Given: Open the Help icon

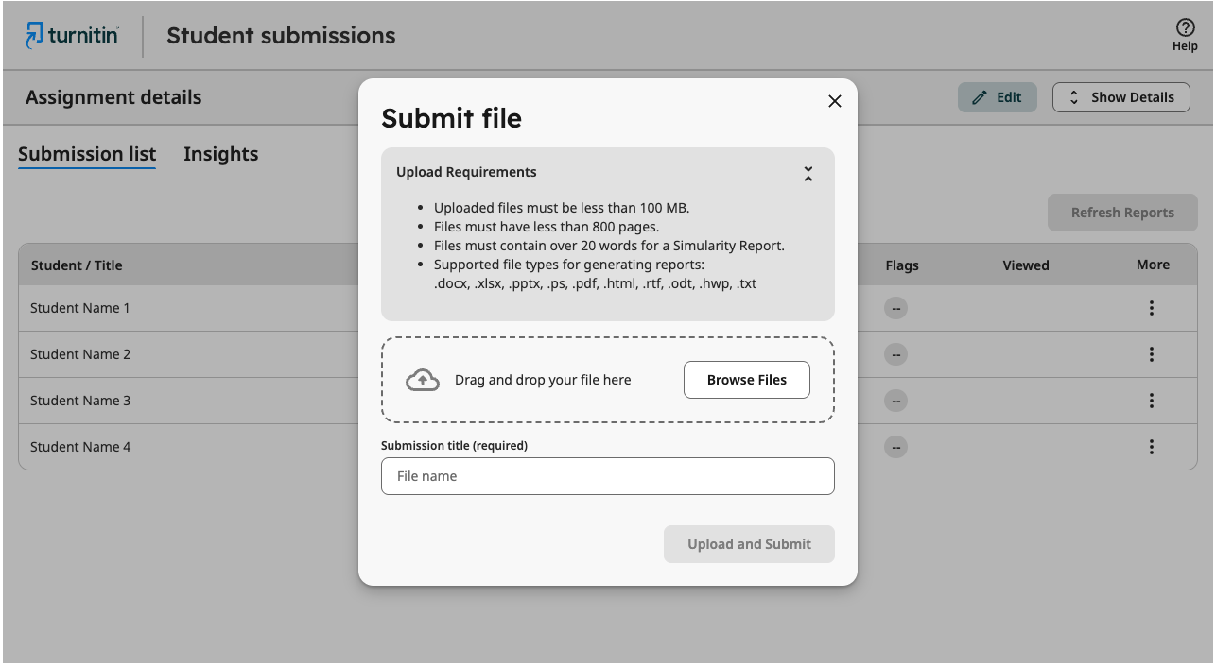Looking at the screenshot, I should 1185,35.
